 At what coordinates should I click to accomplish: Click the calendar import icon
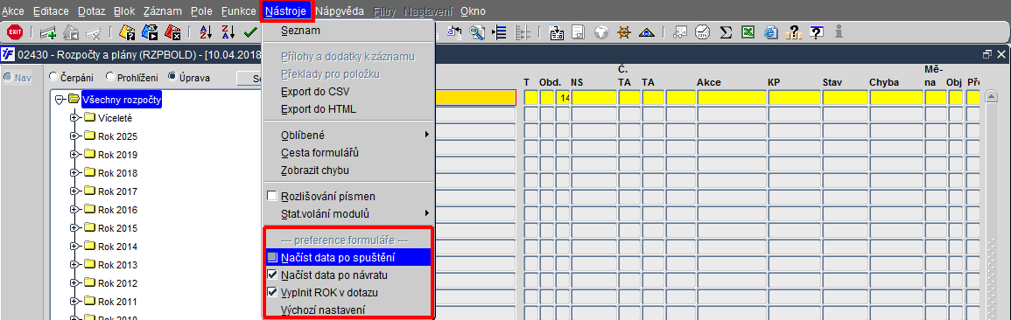coord(557,32)
